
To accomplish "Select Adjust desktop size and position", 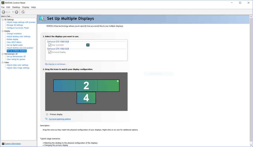I will click(20, 48).
